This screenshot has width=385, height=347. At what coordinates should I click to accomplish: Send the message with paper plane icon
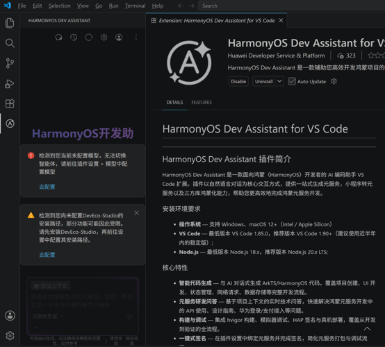click(129, 317)
